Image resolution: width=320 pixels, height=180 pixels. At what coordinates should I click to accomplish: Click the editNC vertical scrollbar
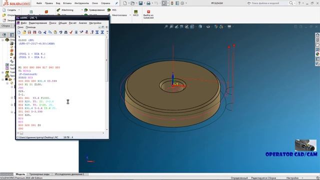pyautogui.click(x=106, y=60)
